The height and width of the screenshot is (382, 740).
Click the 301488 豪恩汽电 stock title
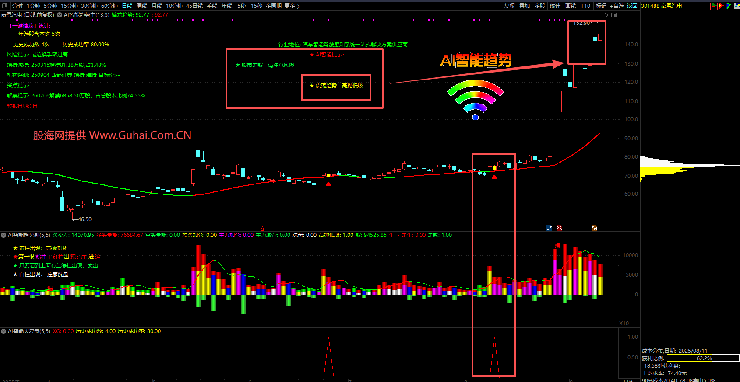[662, 6]
